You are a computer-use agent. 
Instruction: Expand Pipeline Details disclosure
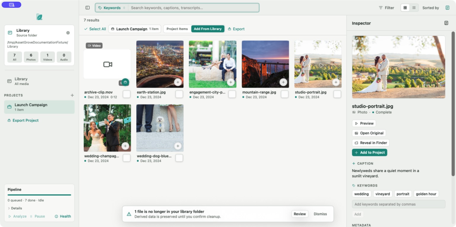[15, 208]
